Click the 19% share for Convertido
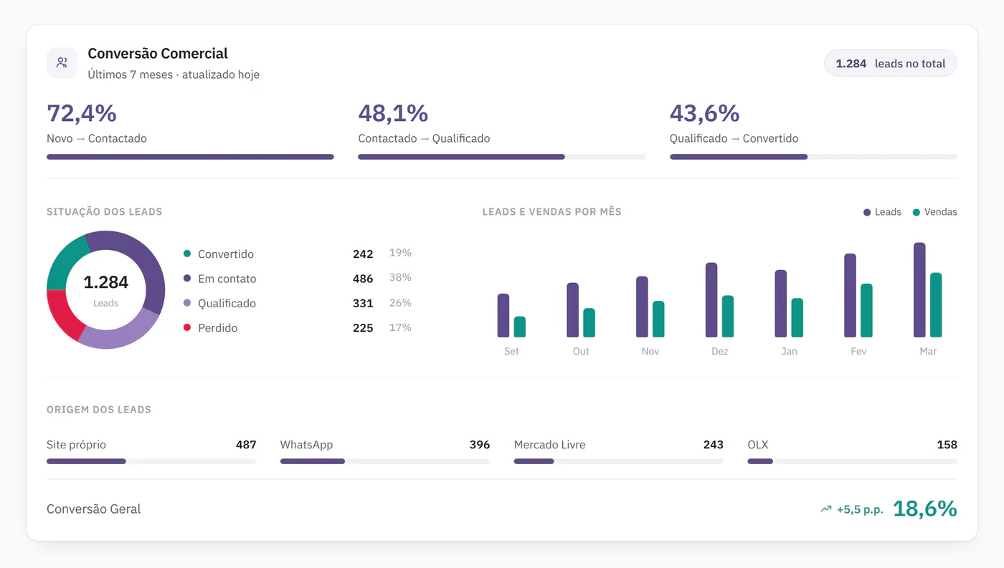The width and height of the screenshot is (1004, 568). tap(400, 253)
